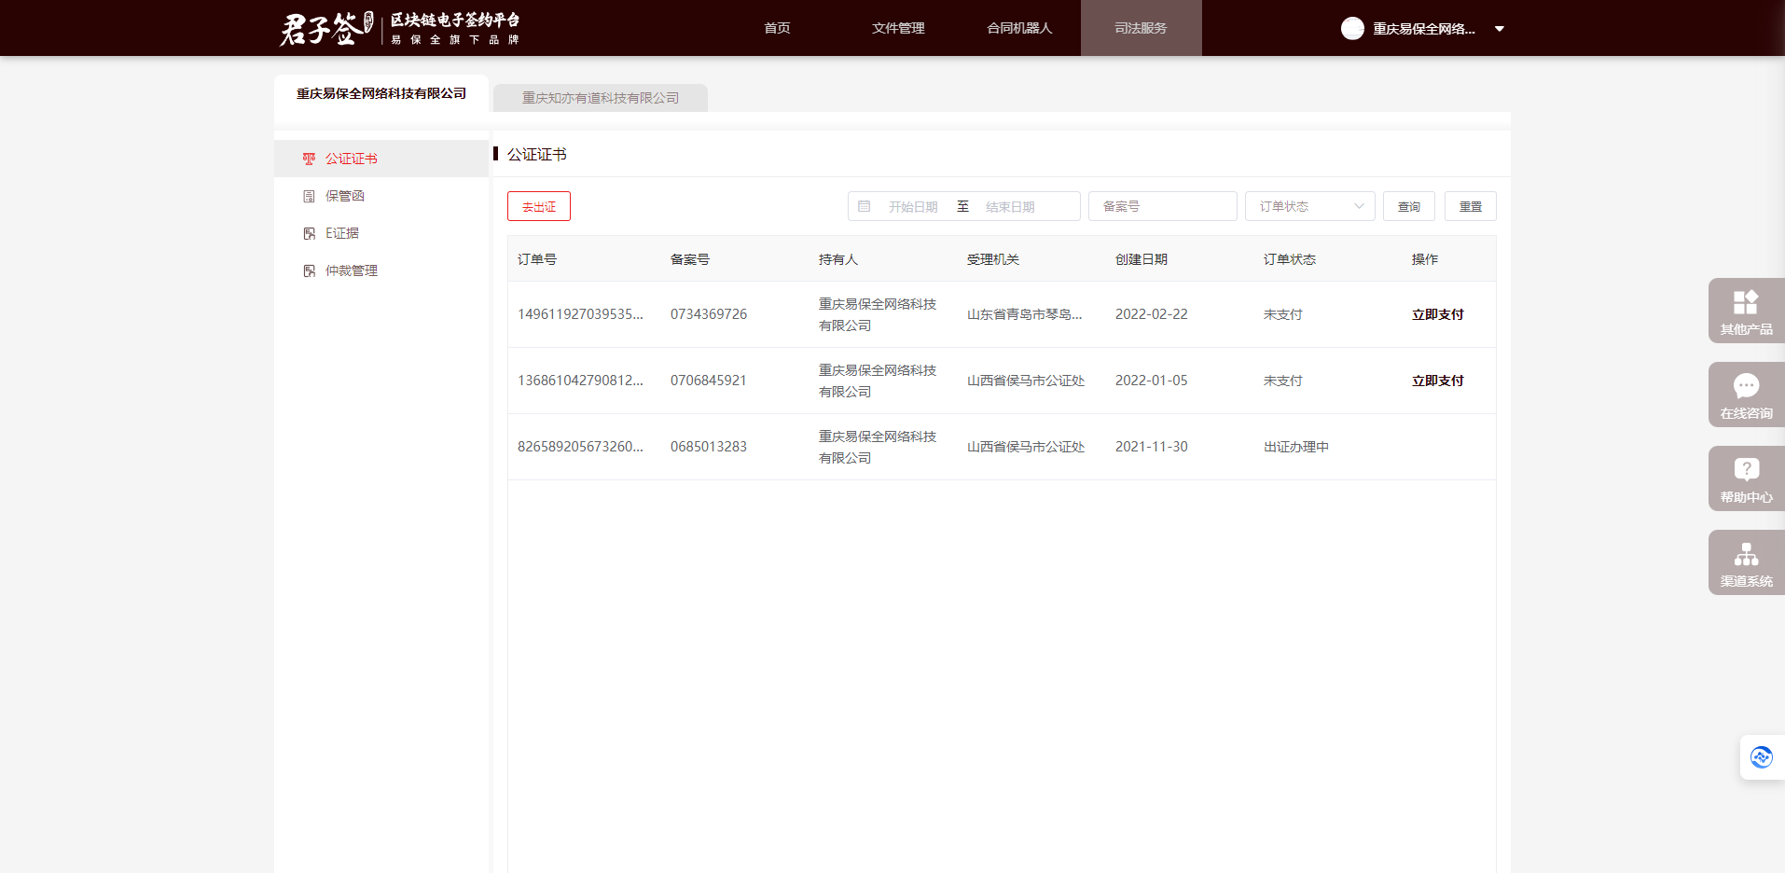The height and width of the screenshot is (873, 1785).
Task: Click the 君子签 logo in header
Action: tap(399, 28)
